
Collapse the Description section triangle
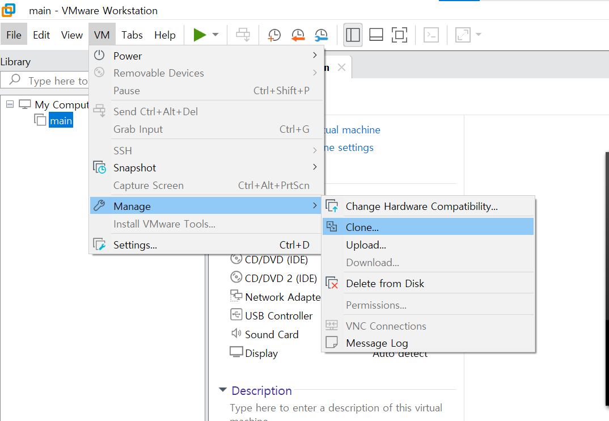pyautogui.click(x=222, y=390)
